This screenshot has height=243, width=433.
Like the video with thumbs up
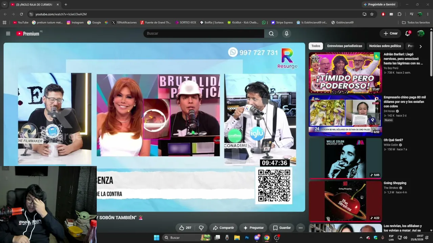coord(185,228)
